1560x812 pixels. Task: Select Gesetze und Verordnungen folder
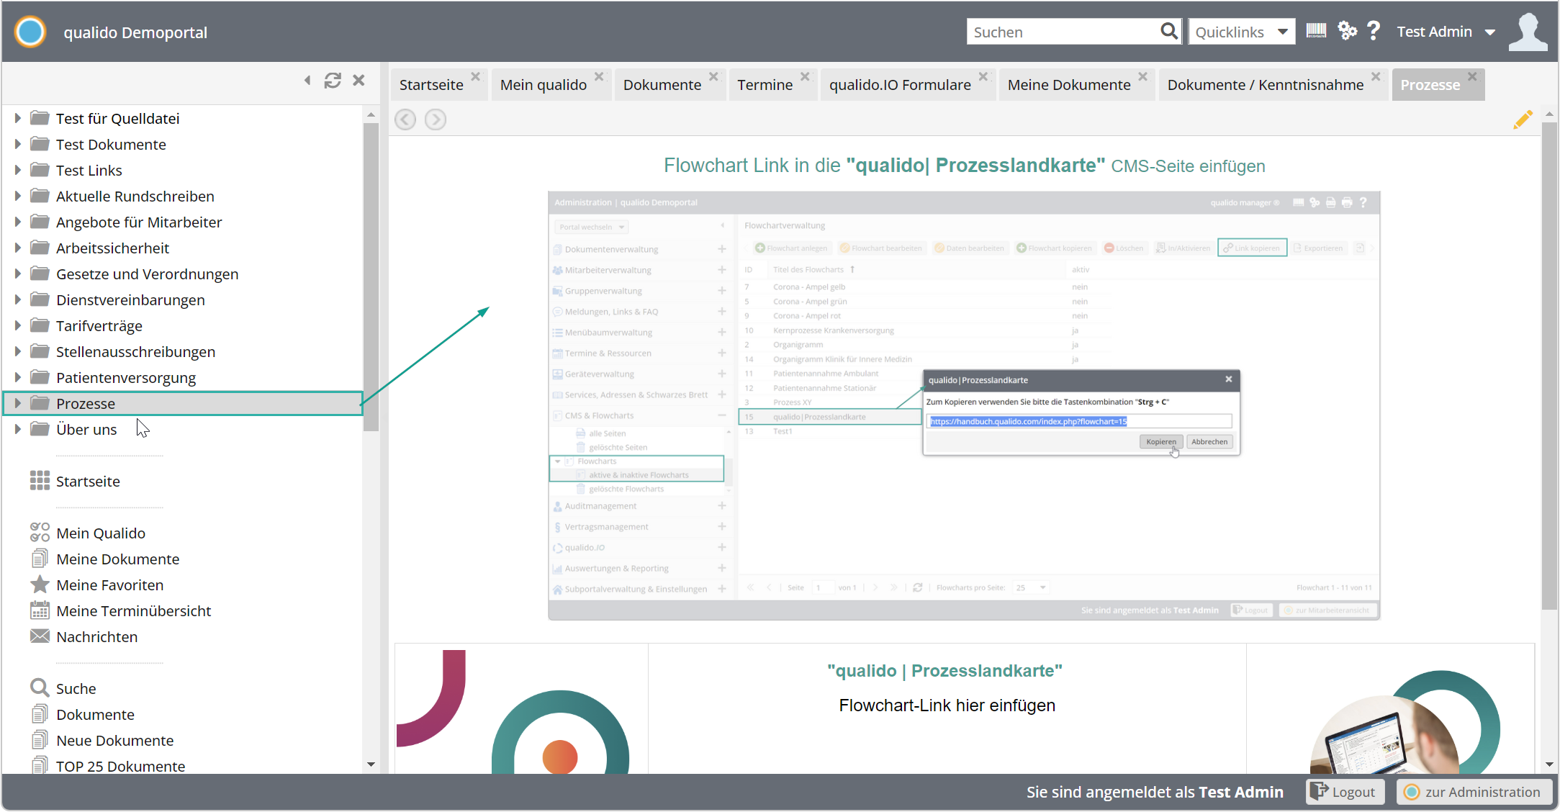(147, 274)
